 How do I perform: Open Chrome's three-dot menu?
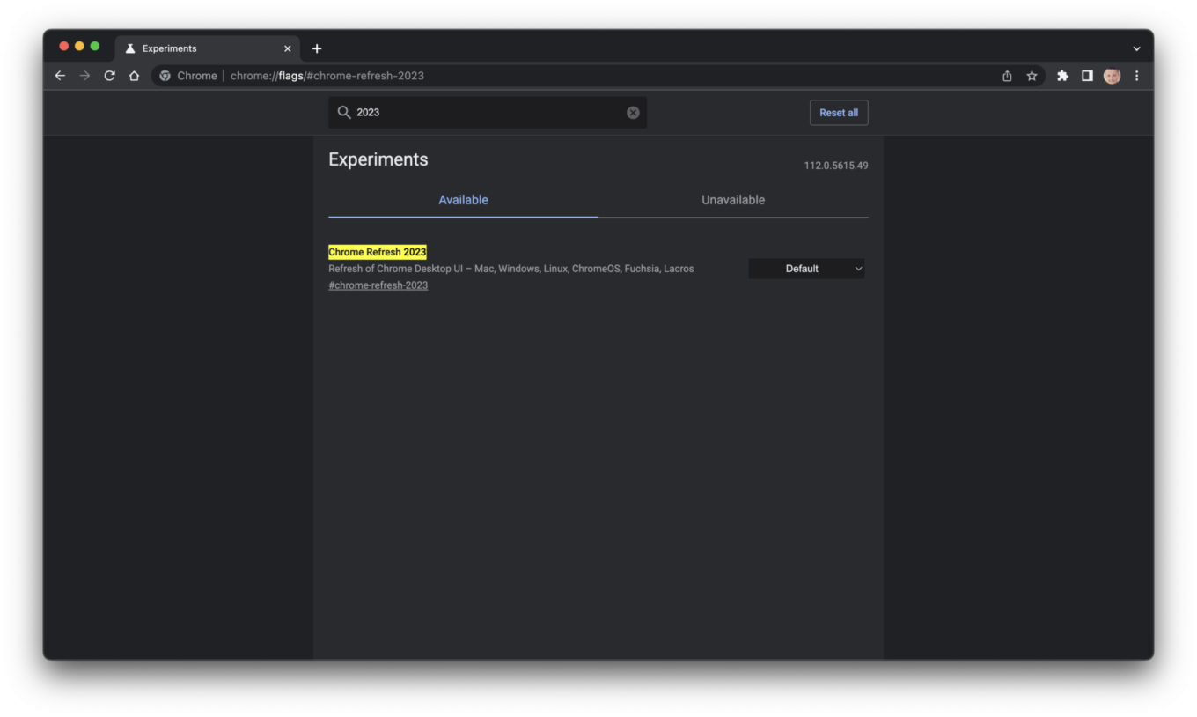(1136, 76)
